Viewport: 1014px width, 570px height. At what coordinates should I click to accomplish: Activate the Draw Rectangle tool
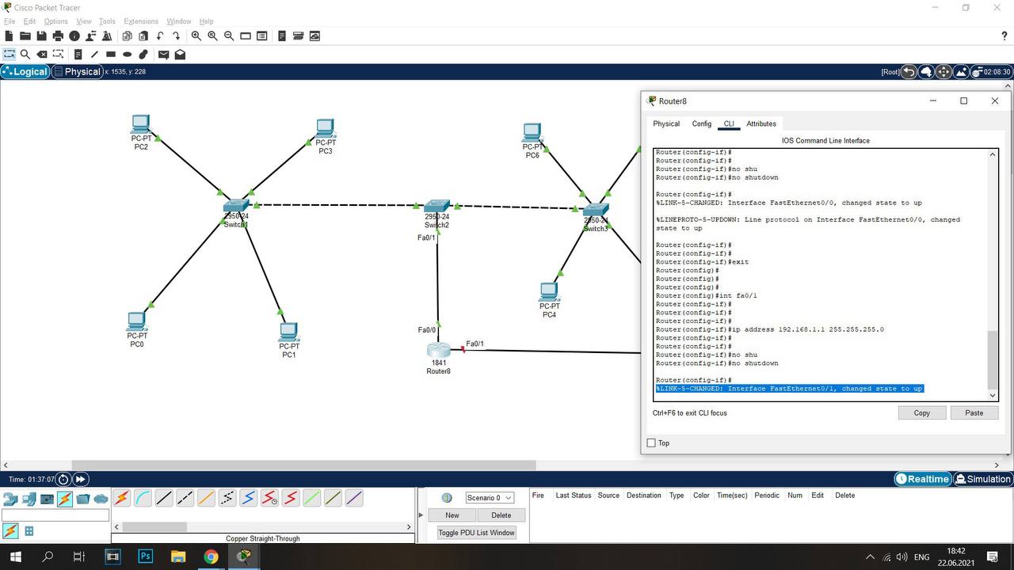coord(111,55)
